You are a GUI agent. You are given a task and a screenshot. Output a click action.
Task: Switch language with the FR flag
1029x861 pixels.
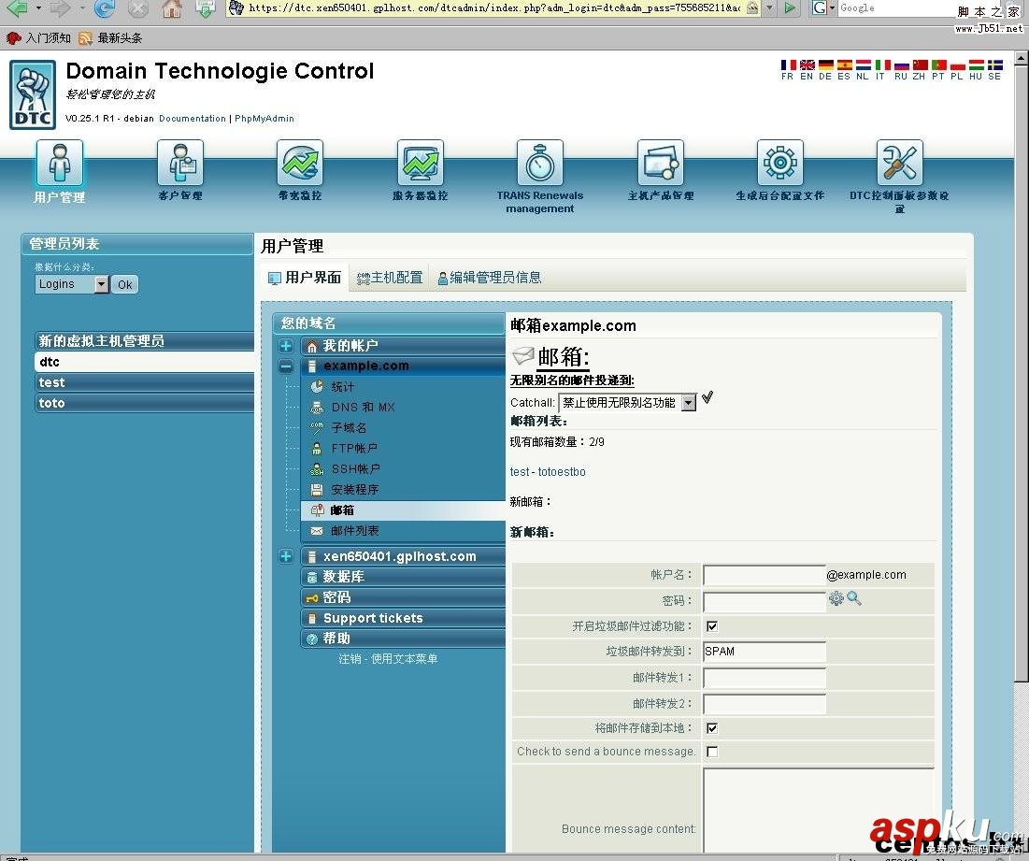click(788, 65)
